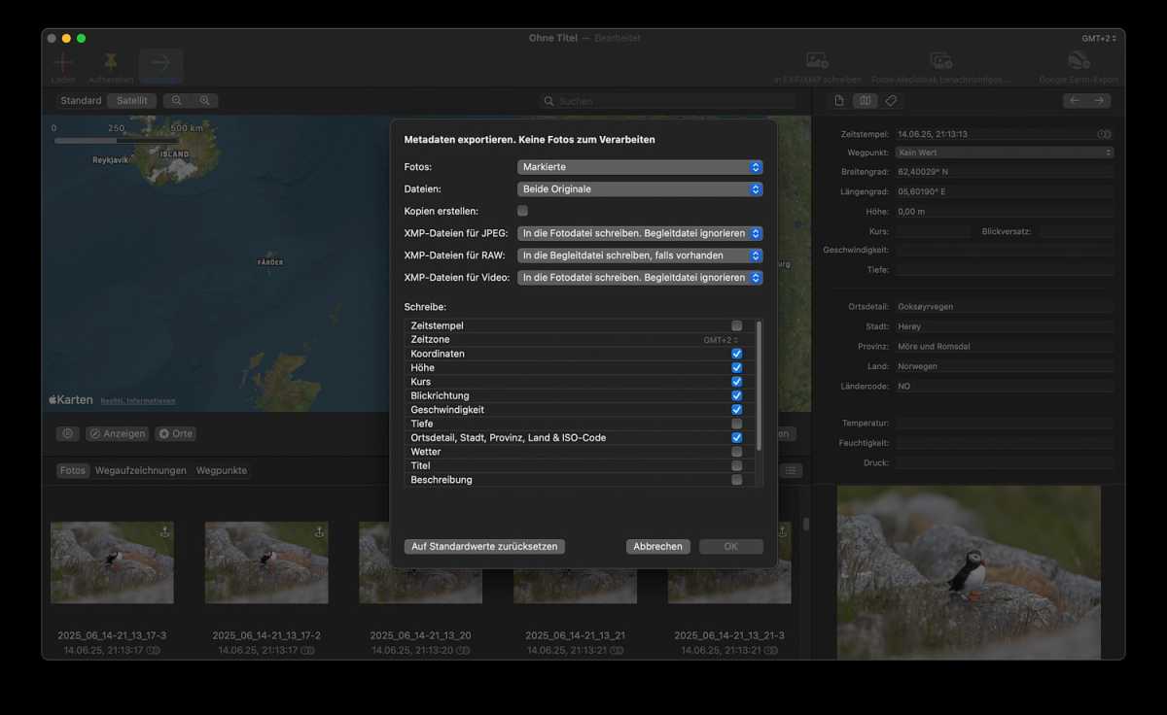Click the Suchen search field
Viewport: 1167px width, 715px height.
tap(667, 101)
